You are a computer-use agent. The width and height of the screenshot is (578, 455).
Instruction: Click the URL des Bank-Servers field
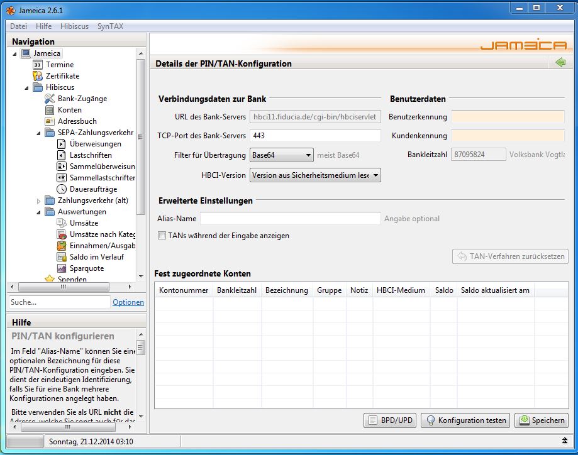pyautogui.click(x=315, y=117)
